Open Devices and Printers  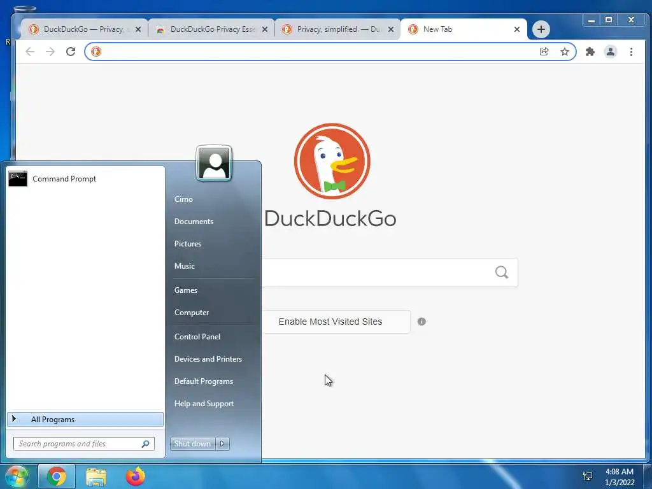[x=208, y=359]
